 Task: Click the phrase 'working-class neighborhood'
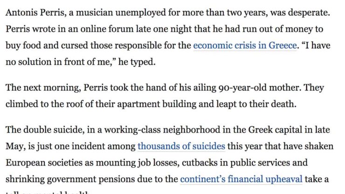coord(162,130)
